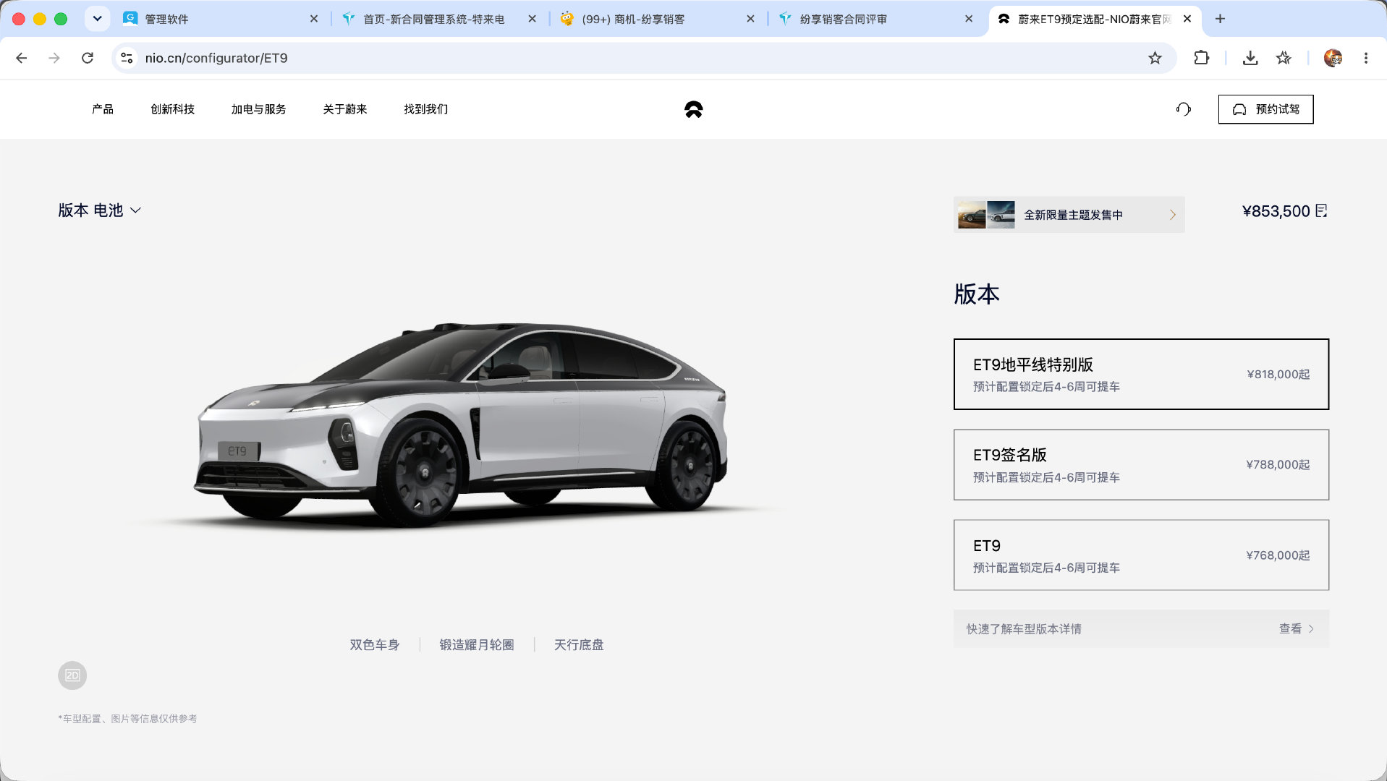Close the 商机-纷享销客 tab

pos(750,19)
